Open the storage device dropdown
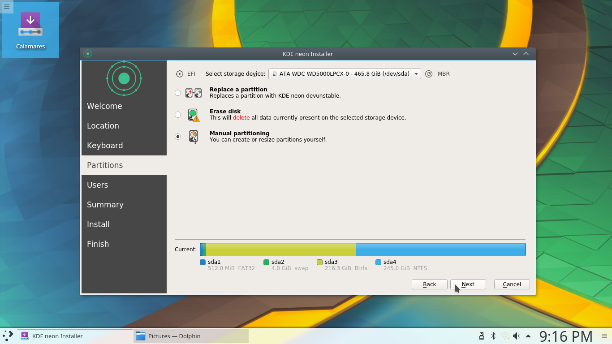The image size is (612, 344). click(x=345, y=74)
